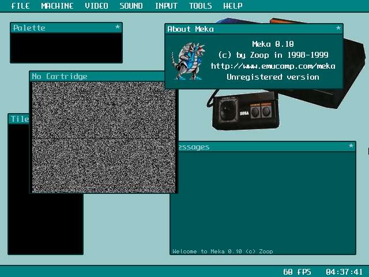Screen dimensions: 369x277
Task: Open the MACHINE menu
Action: pos(57,6)
